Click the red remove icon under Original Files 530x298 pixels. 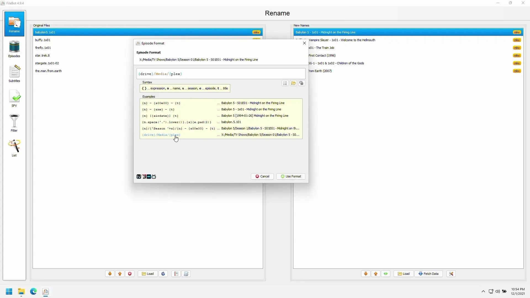[130, 274]
